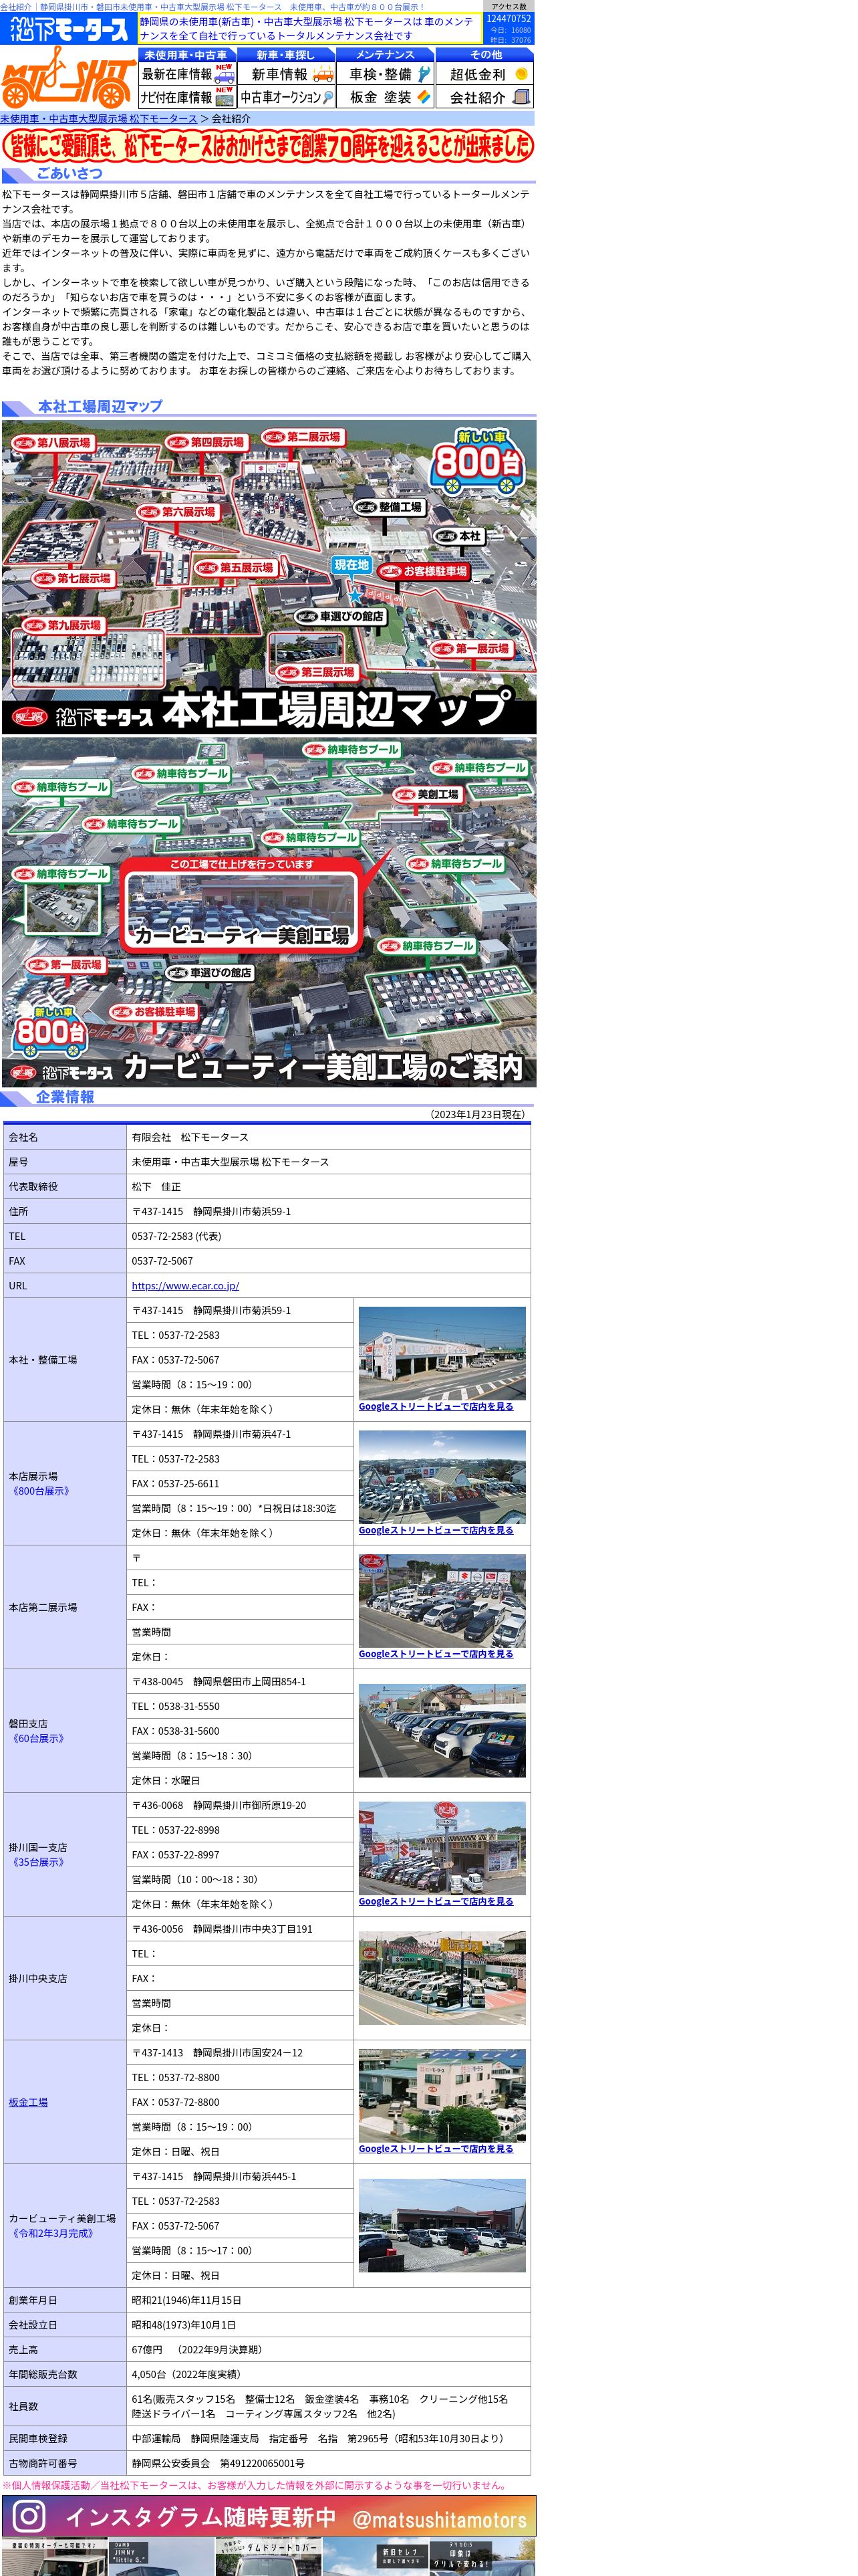The height and width of the screenshot is (2576, 858).
Task: Click the company name 有限会社 松下モータース
Action: (190, 1137)
